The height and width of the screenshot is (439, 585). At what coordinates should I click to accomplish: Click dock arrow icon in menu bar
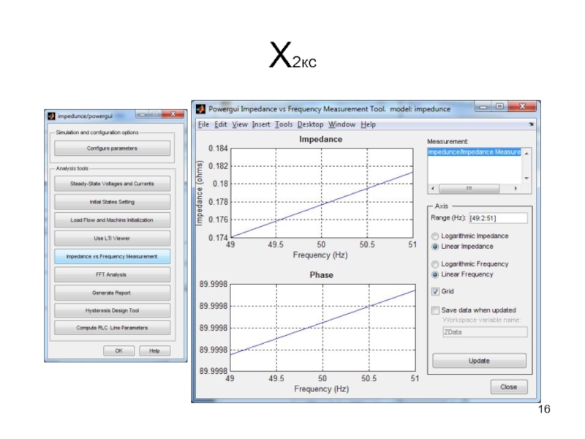coord(531,124)
